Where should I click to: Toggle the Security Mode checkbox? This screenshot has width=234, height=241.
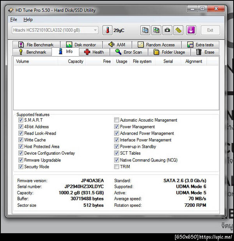[x=21, y=167]
